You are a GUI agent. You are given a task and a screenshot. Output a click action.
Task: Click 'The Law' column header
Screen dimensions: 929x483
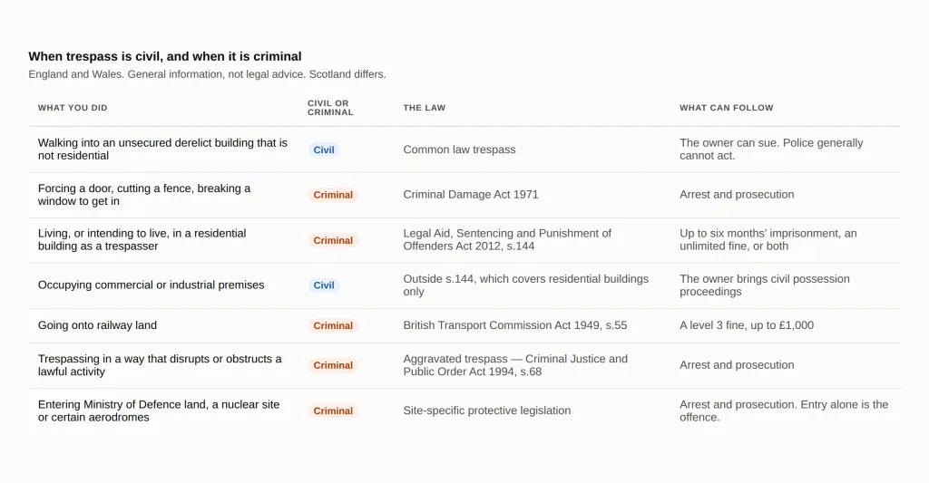[x=425, y=108]
